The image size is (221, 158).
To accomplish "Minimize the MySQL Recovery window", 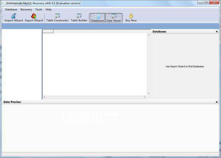I will click(x=200, y=3).
